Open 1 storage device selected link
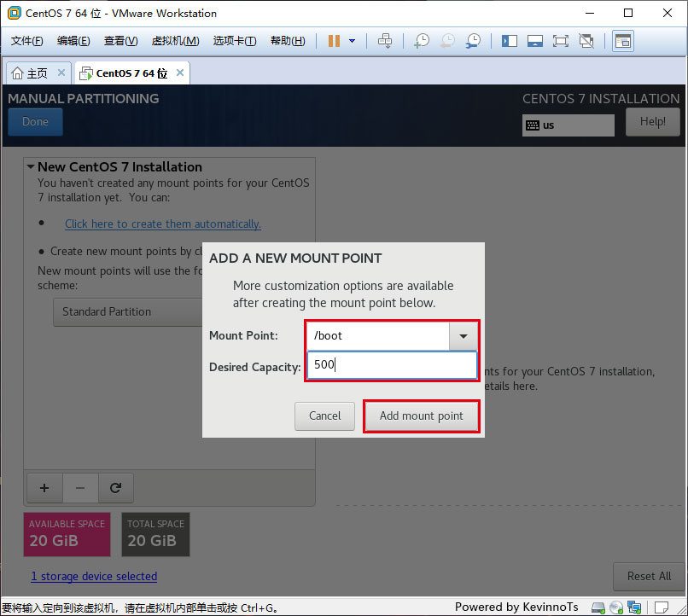 (94, 576)
